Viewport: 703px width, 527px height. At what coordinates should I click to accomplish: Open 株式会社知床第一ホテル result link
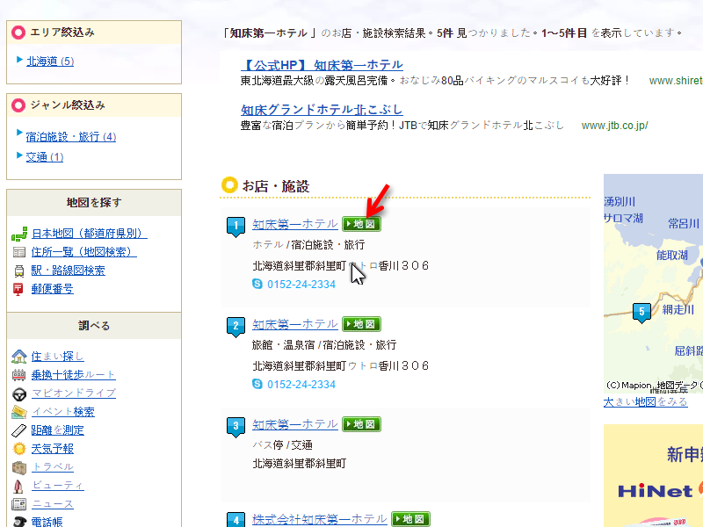320,519
